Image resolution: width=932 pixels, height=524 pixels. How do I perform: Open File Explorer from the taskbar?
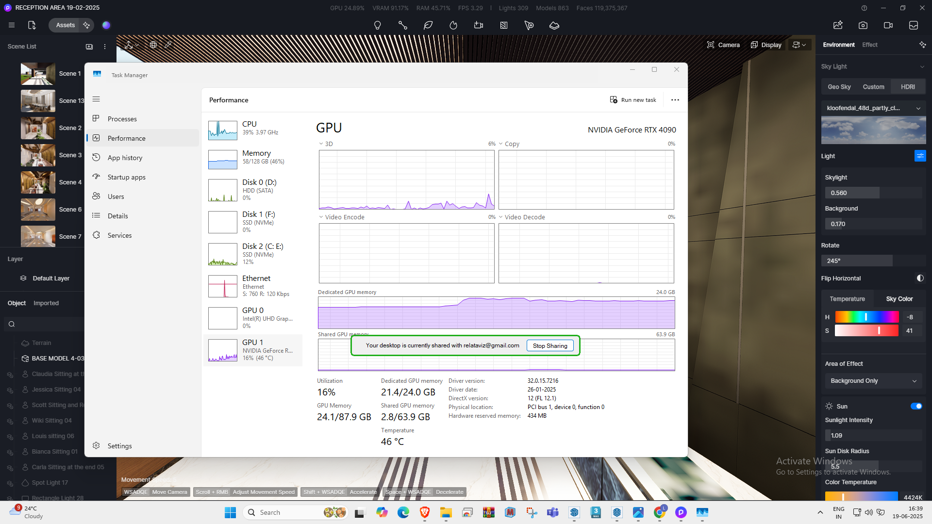pos(446,512)
